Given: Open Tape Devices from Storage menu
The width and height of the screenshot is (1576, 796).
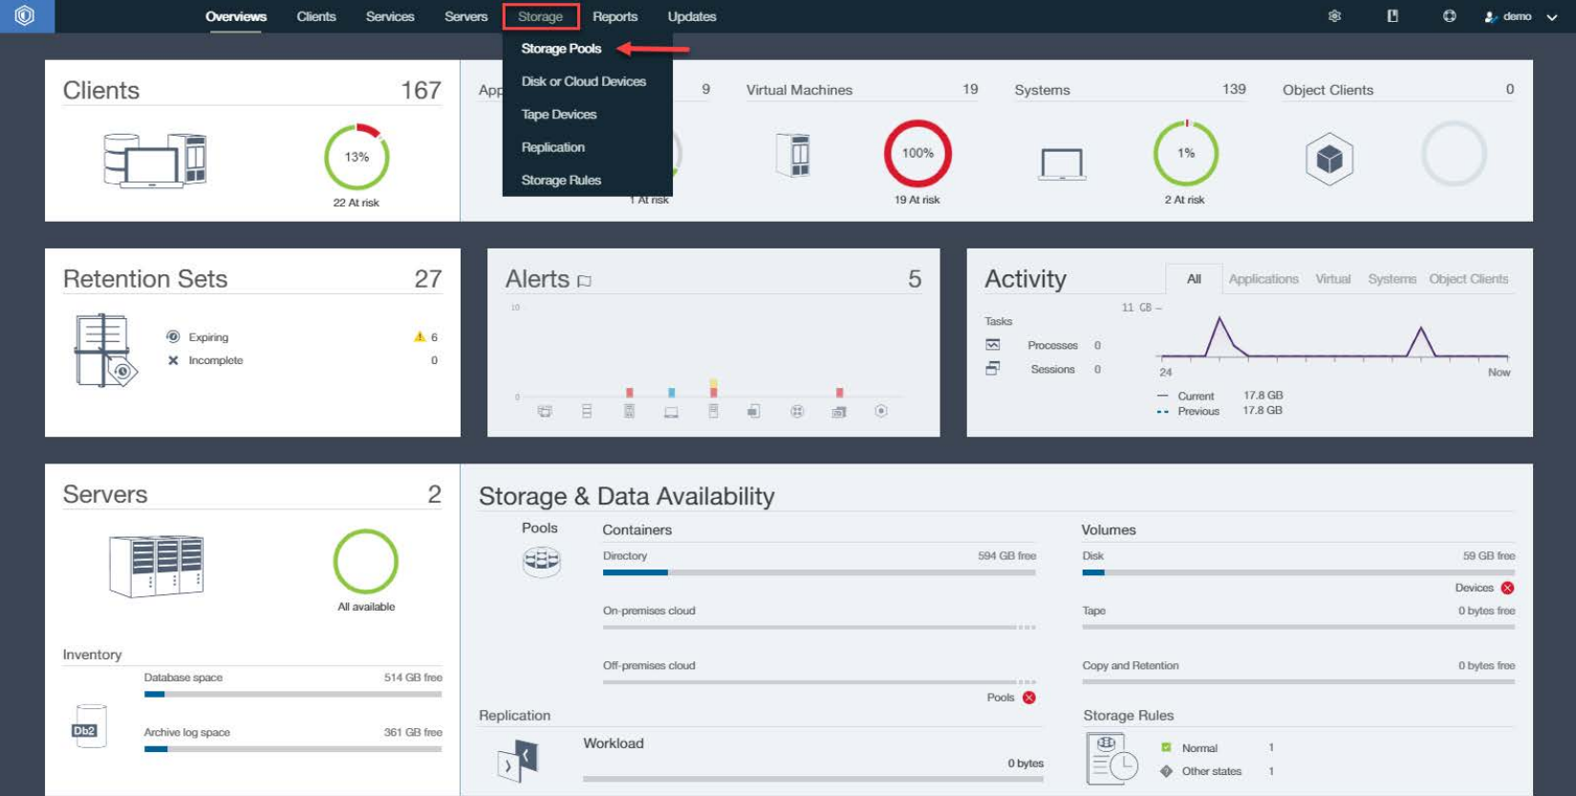Looking at the screenshot, I should 558,115.
